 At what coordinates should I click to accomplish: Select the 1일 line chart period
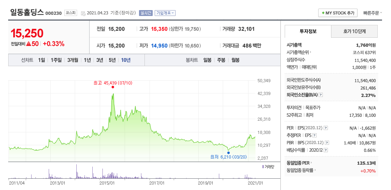point(42,60)
